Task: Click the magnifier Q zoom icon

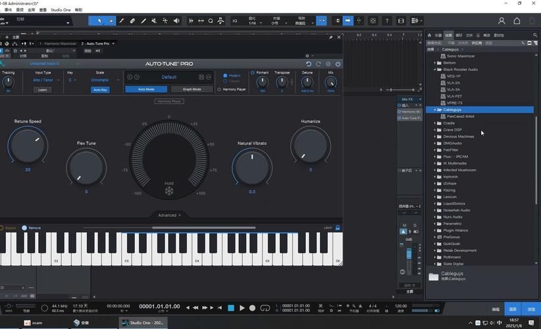Action: [x=211, y=21]
